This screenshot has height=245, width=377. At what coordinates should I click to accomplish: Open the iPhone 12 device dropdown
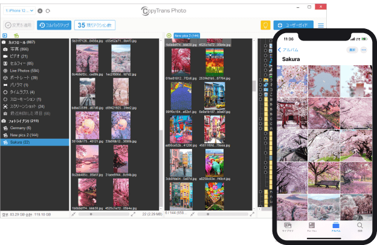(x=19, y=11)
